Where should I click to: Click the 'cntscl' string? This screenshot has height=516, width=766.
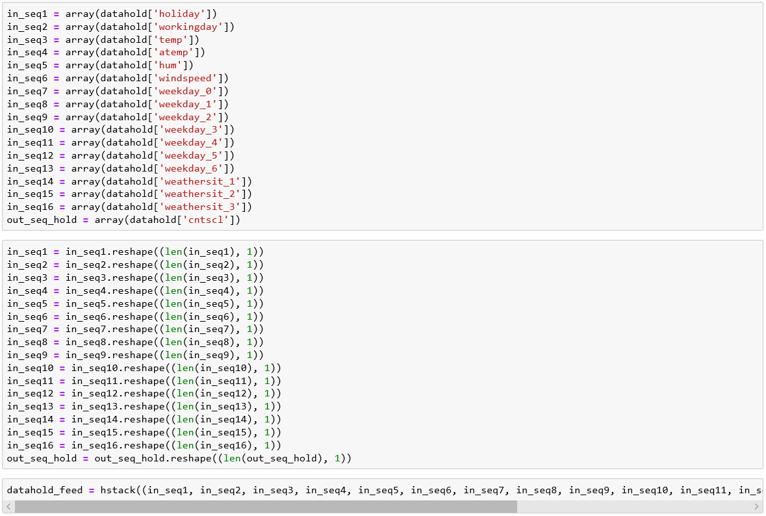click(x=206, y=220)
